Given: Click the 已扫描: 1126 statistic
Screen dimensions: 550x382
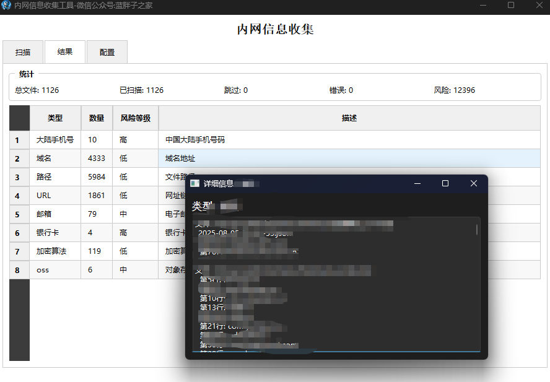Looking at the screenshot, I should point(141,90).
